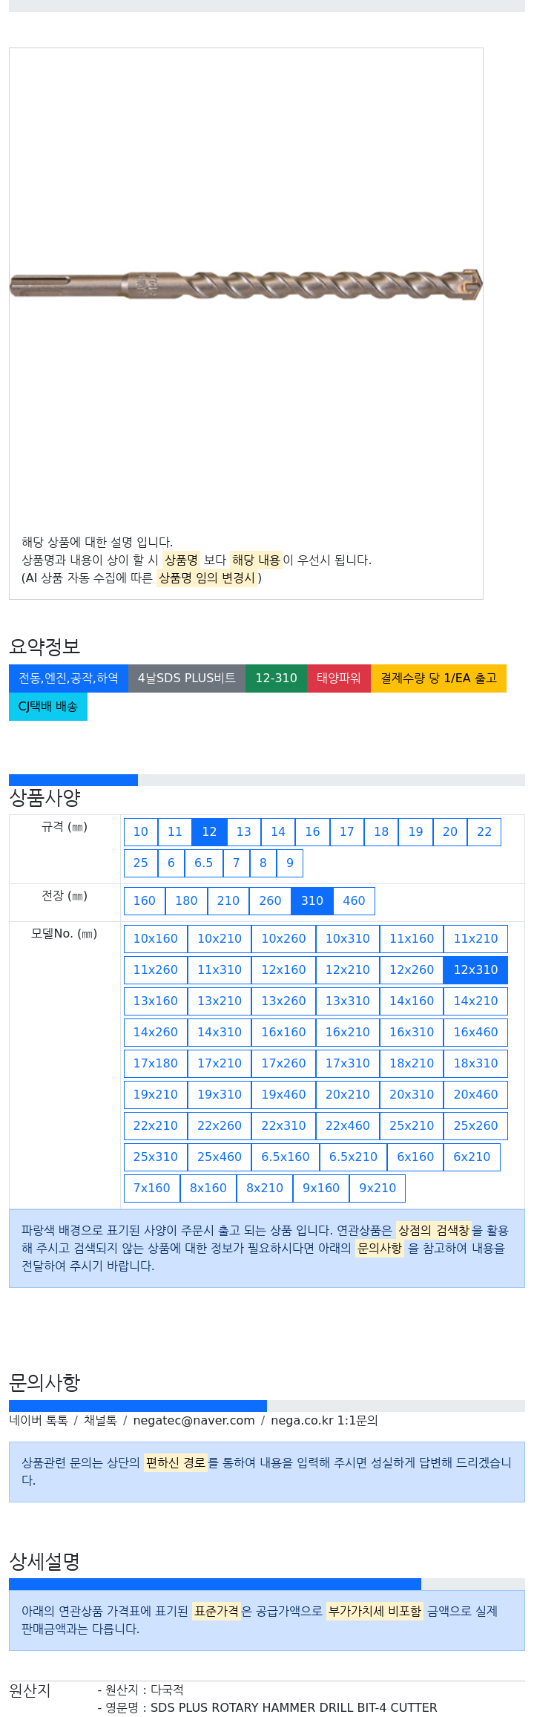Select the 160 mm length option
The width and height of the screenshot is (534, 1717).
click(145, 900)
